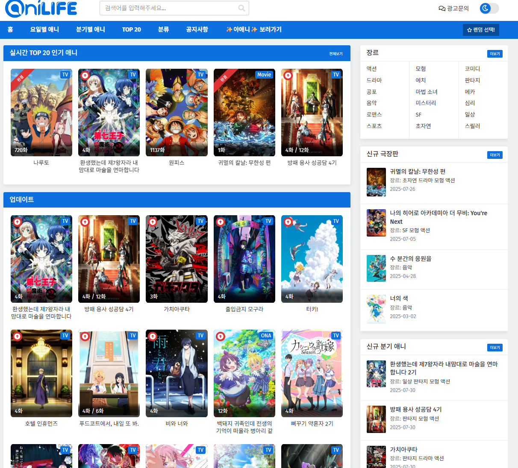Open 너의 색 movie thumbnail in sidebar
Screen dimensions: 518x468
click(377, 308)
